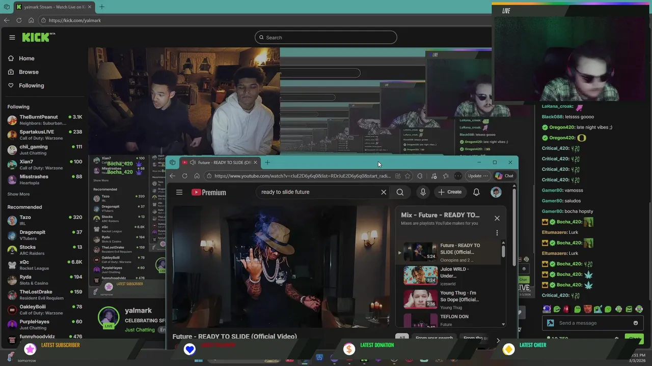Open the Copilot Chat button
652x366 pixels.
tap(504, 176)
